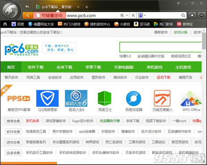Click the QQ电脑管家 shield icon

(47, 98)
